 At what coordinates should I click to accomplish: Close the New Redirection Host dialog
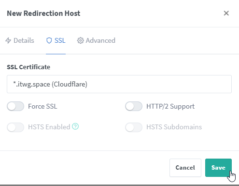(x=226, y=13)
